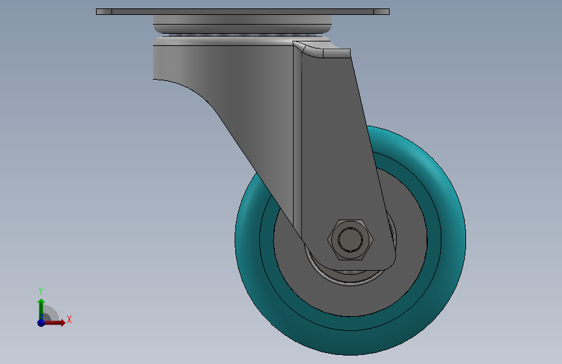The width and height of the screenshot is (562, 364).
Task: Select the flat mounting plate on top
Action: tap(242, 12)
